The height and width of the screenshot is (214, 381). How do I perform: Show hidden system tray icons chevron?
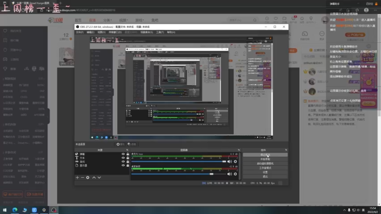(x=344, y=210)
